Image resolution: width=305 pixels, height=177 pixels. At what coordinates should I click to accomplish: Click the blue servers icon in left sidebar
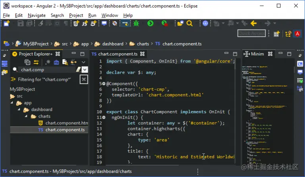[x=4, y=64]
